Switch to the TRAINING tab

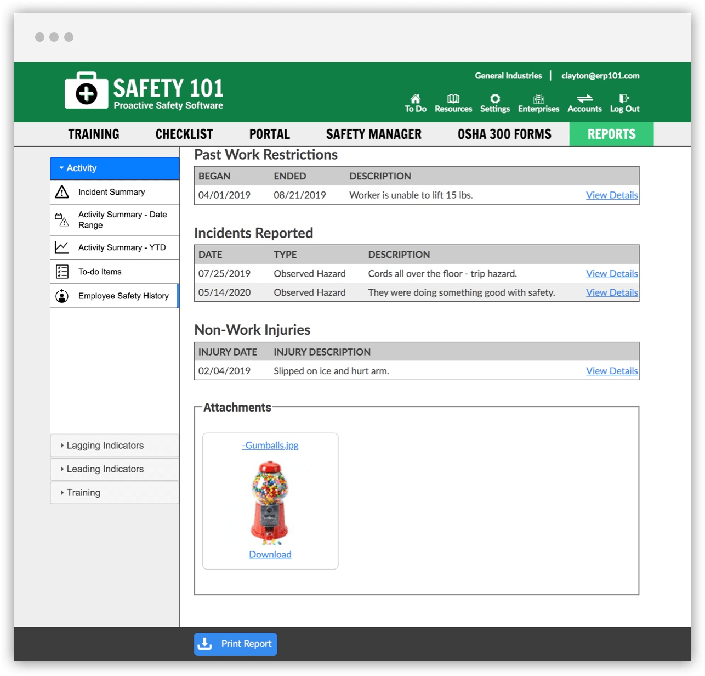(x=94, y=134)
